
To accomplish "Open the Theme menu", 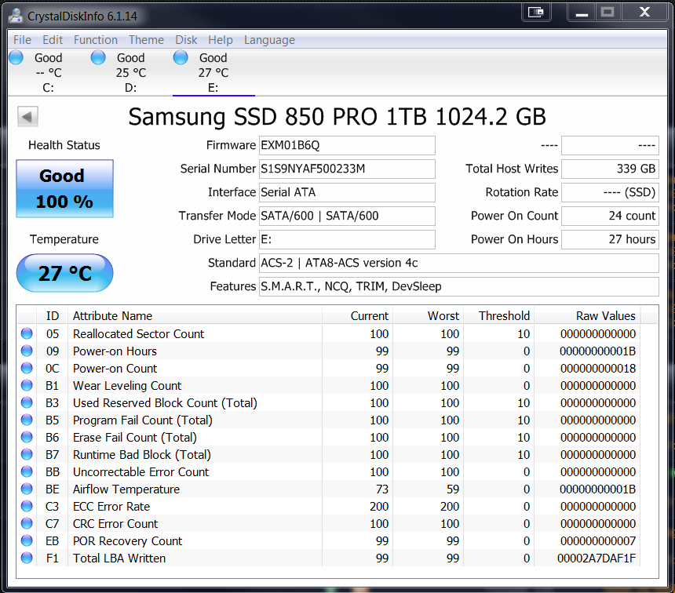I will (x=146, y=40).
